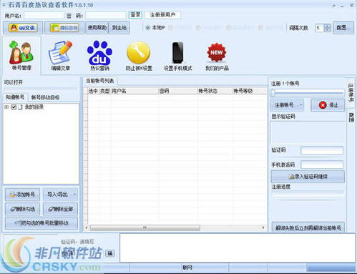Open the 帐号管理 account management icon
The width and height of the screenshot is (357, 274).
coord(21,56)
